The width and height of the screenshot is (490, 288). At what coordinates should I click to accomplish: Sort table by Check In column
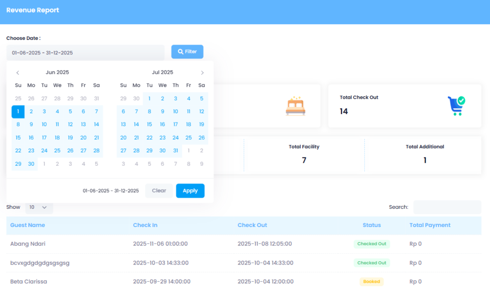click(145, 225)
